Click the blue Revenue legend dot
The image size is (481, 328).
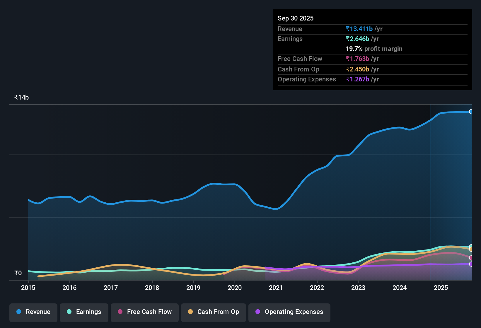click(x=18, y=312)
